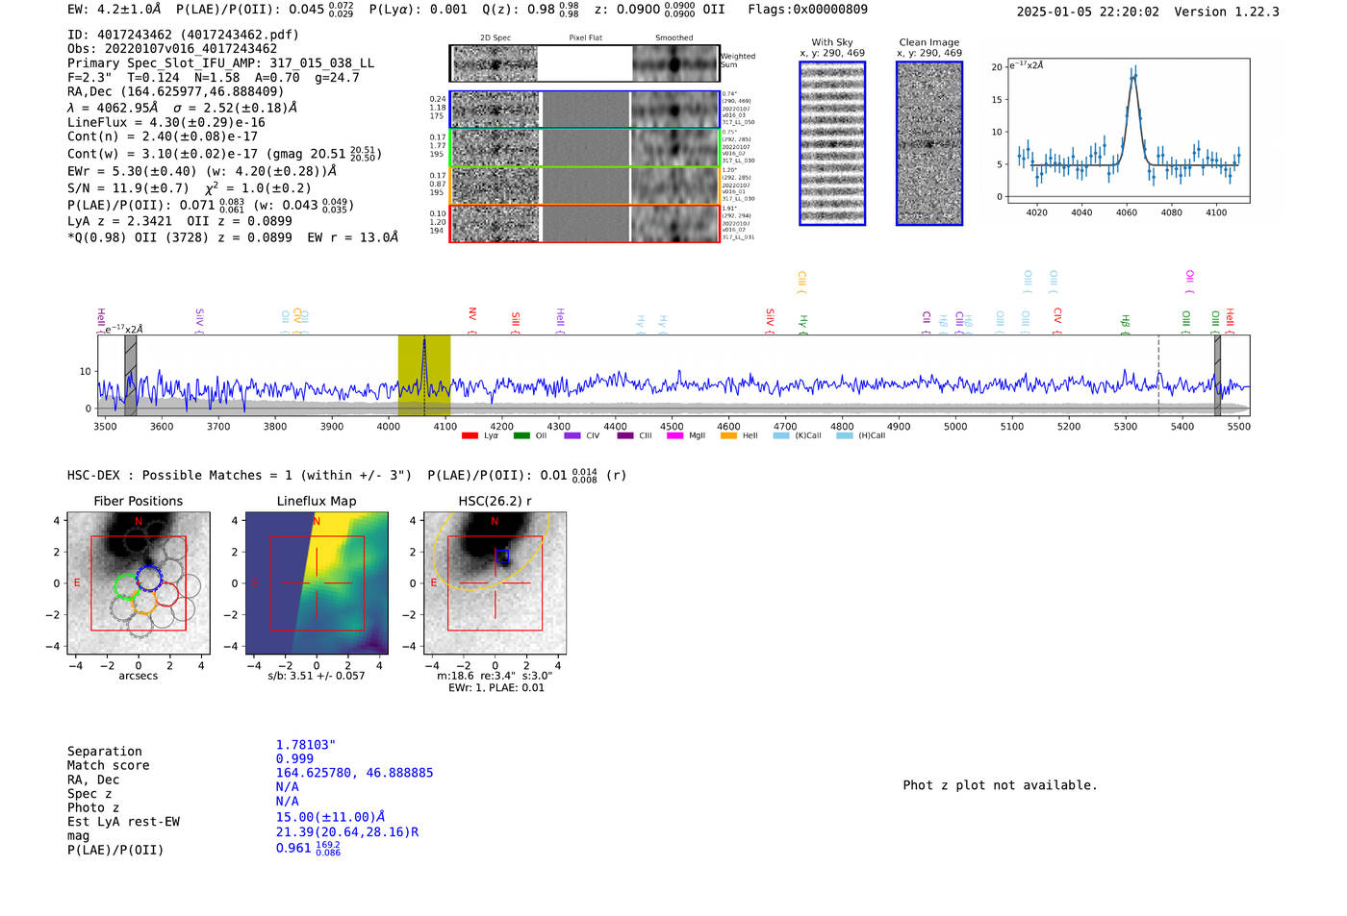Open the Clean Image thumbnail
This screenshot has width=1347, height=916.
929,144
